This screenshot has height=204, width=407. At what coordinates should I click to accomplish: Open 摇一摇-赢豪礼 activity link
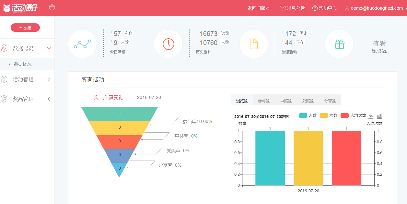pyautogui.click(x=108, y=97)
